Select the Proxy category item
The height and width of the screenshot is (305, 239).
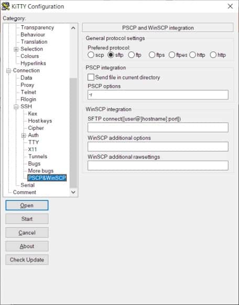click(27, 85)
